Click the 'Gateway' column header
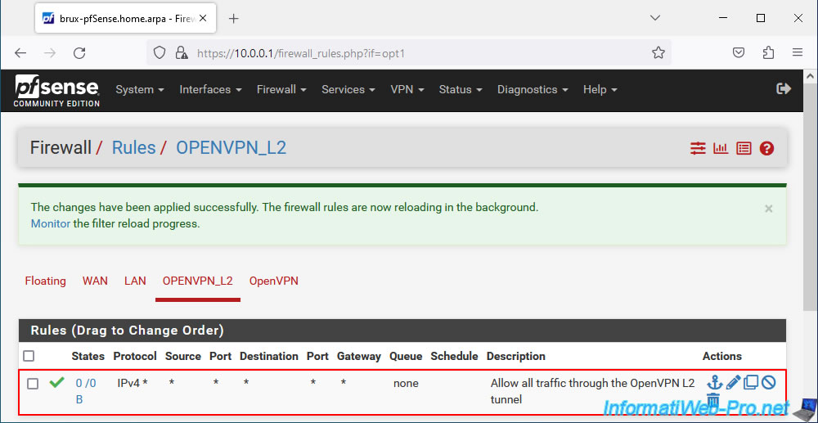This screenshot has width=818, height=423. point(359,356)
